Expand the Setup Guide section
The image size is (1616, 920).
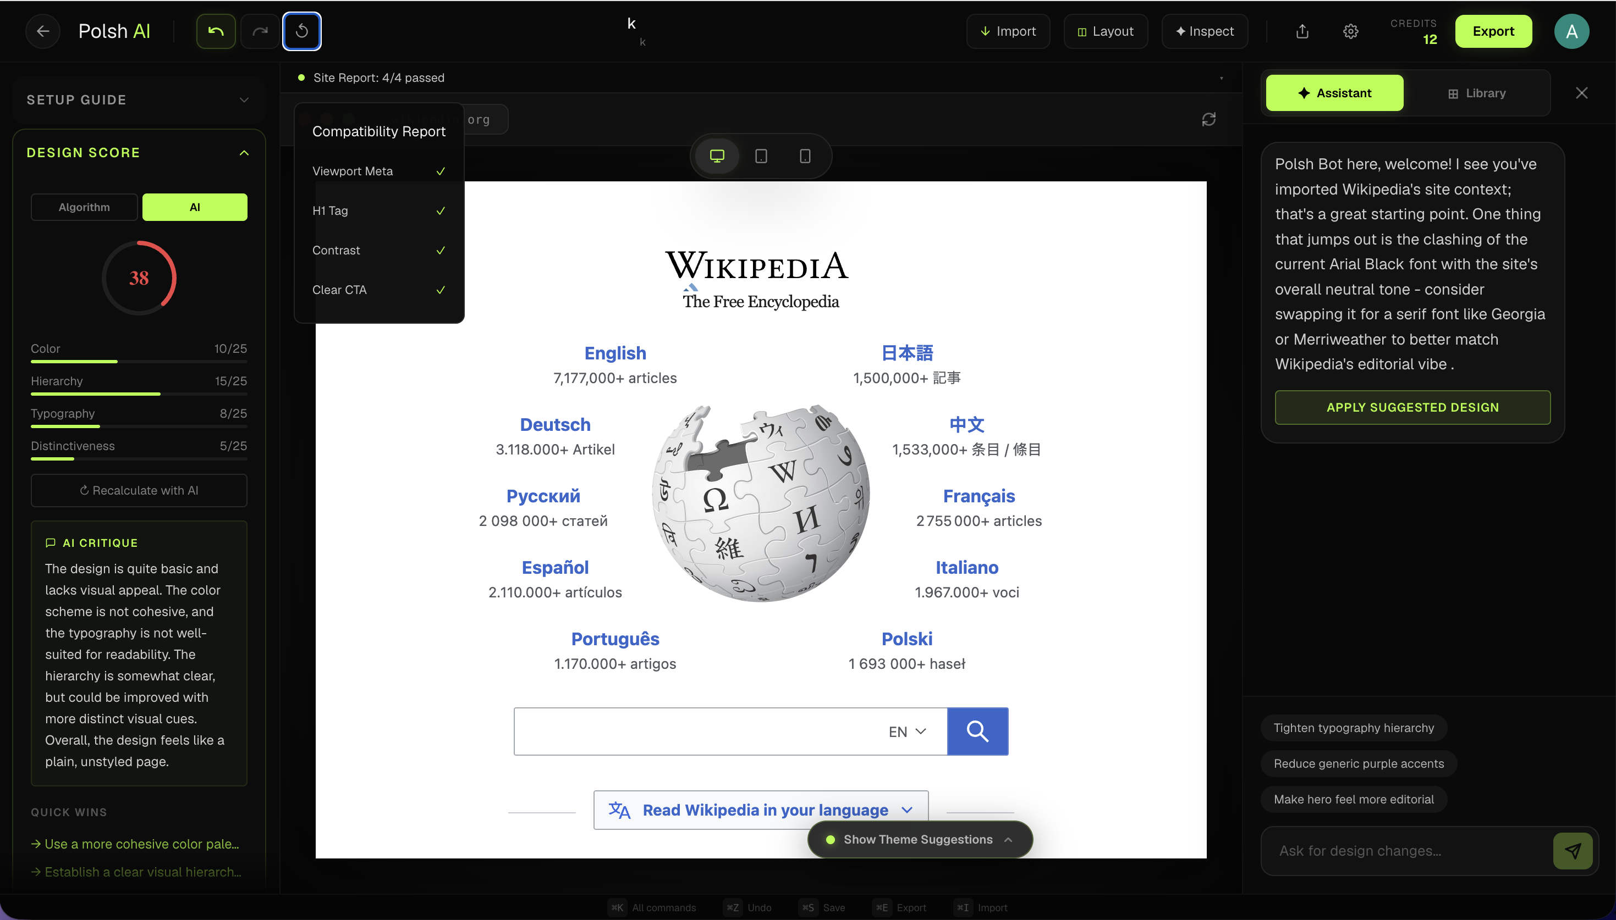pyautogui.click(x=139, y=100)
